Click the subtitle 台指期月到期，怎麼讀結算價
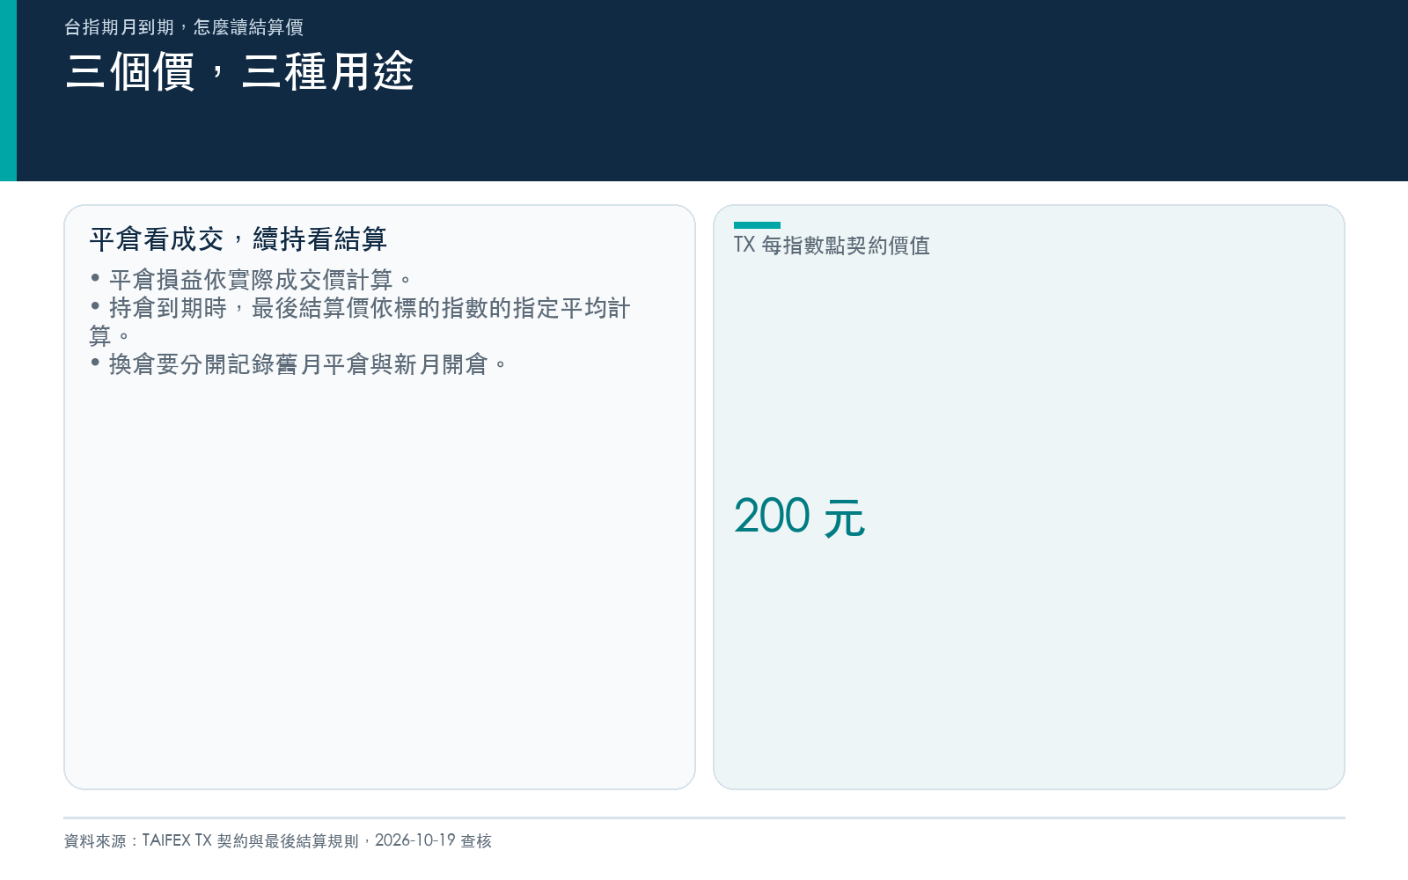The height and width of the screenshot is (880, 1408). pos(184,27)
